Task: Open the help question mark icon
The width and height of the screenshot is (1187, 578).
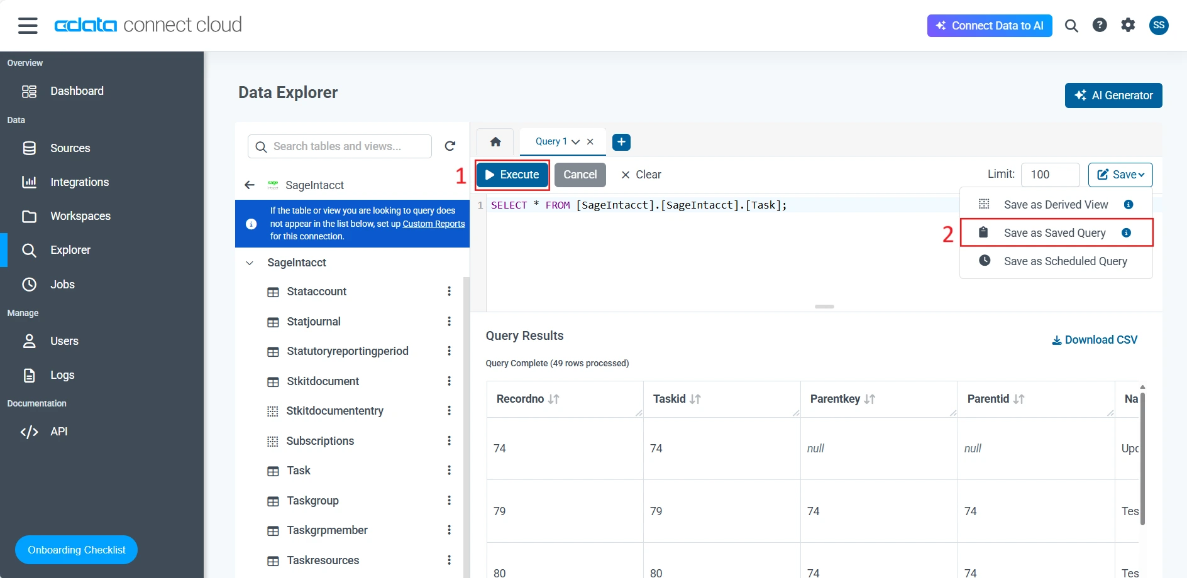Action: pyautogui.click(x=1100, y=25)
